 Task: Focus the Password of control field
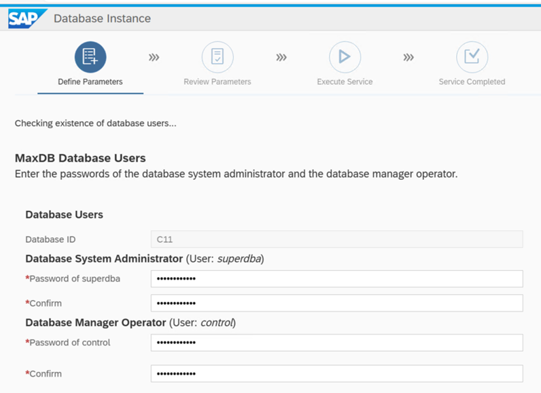pyautogui.click(x=336, y=343)
